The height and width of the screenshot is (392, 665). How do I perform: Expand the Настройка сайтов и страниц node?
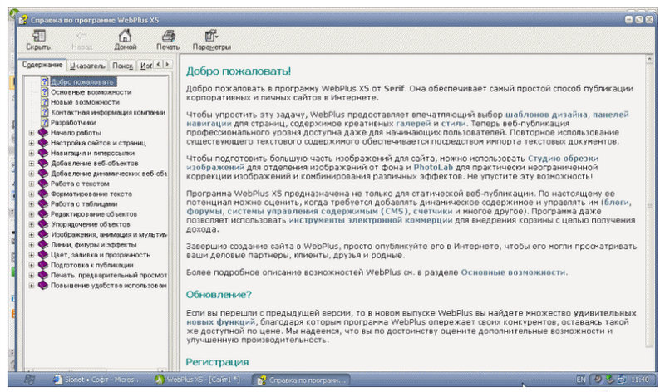[32, 143]
